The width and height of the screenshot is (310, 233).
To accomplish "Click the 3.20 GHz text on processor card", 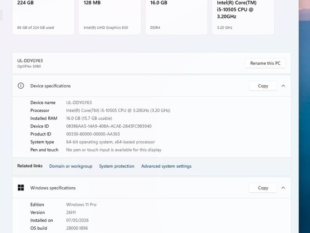I will 225,28.
